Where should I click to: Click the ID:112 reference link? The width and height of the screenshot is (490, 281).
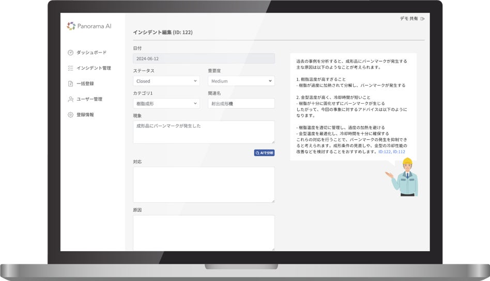pyautogui.click(x=399, y=152)
